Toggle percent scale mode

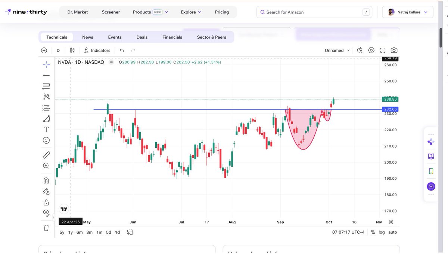373,232
